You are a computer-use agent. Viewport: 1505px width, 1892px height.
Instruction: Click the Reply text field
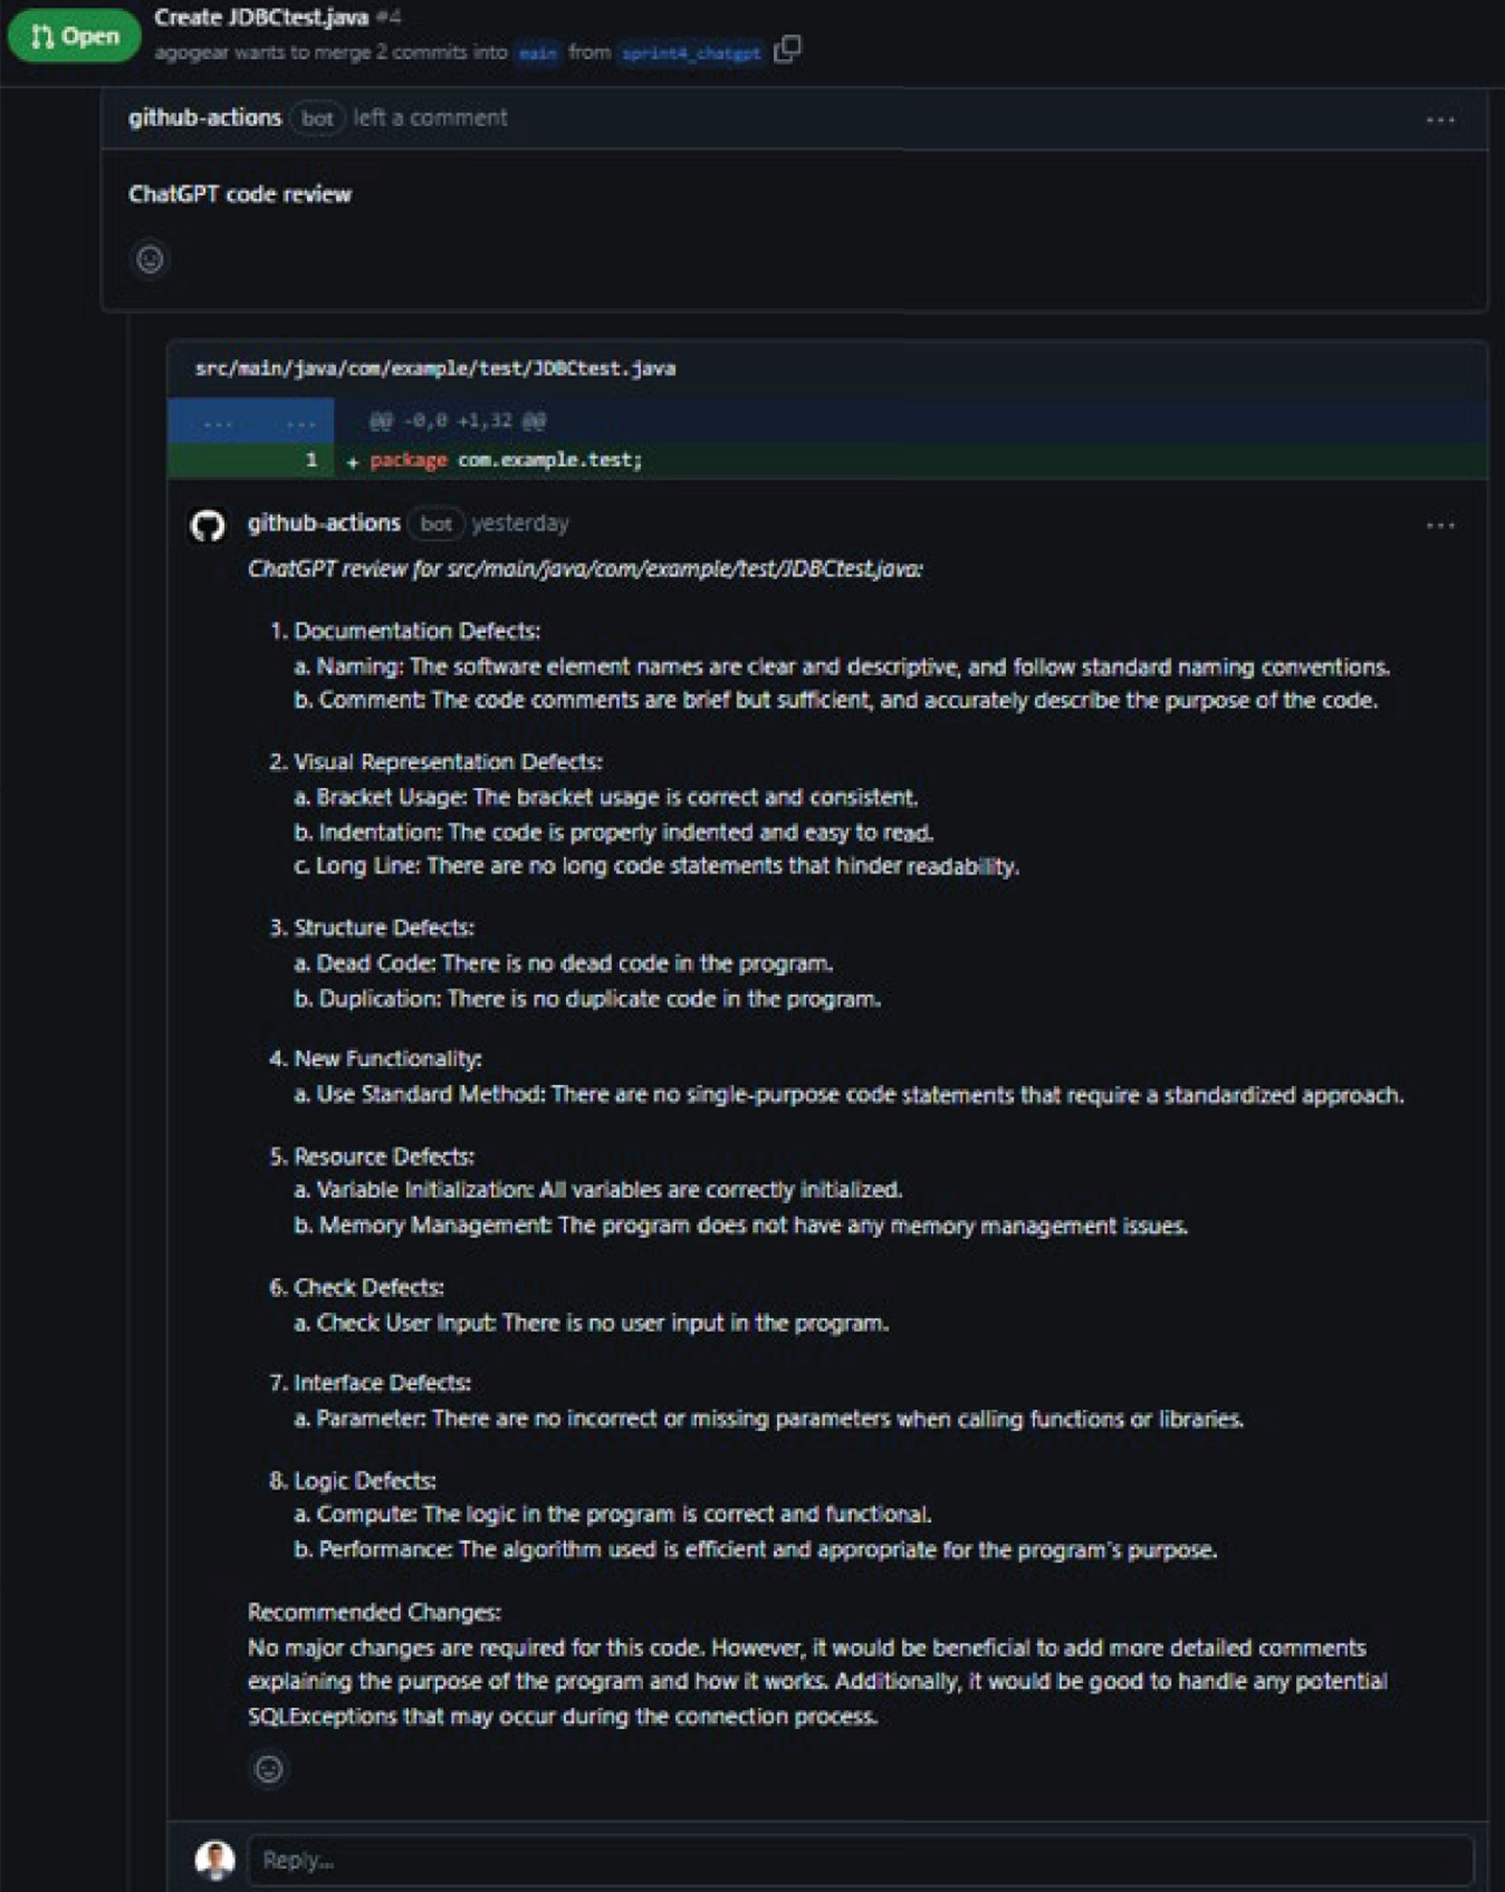point(860,1860)
